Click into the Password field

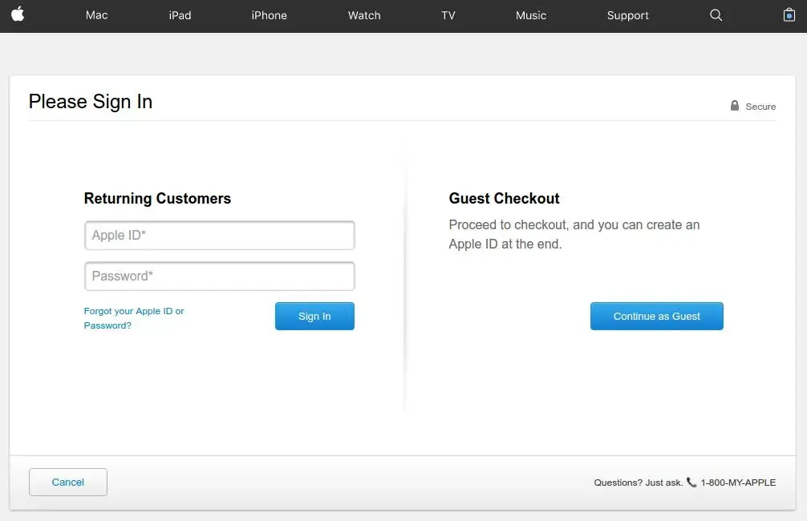tap(219, 277)
